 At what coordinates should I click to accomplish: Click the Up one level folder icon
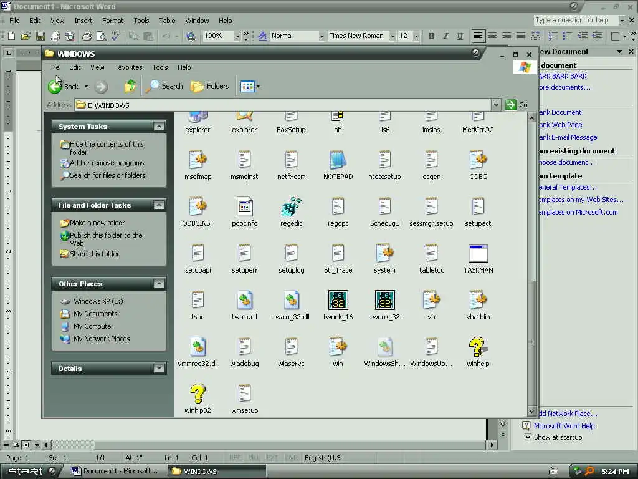[x=130, y=86]
